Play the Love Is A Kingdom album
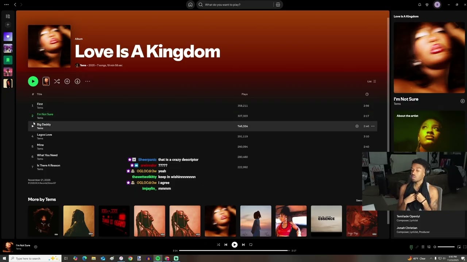The image size is (467, 262). tap(33, 82)
